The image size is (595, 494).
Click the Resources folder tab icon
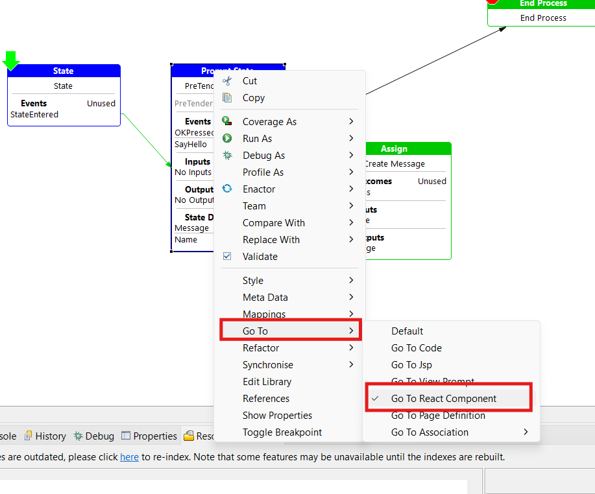click(189, 436)
